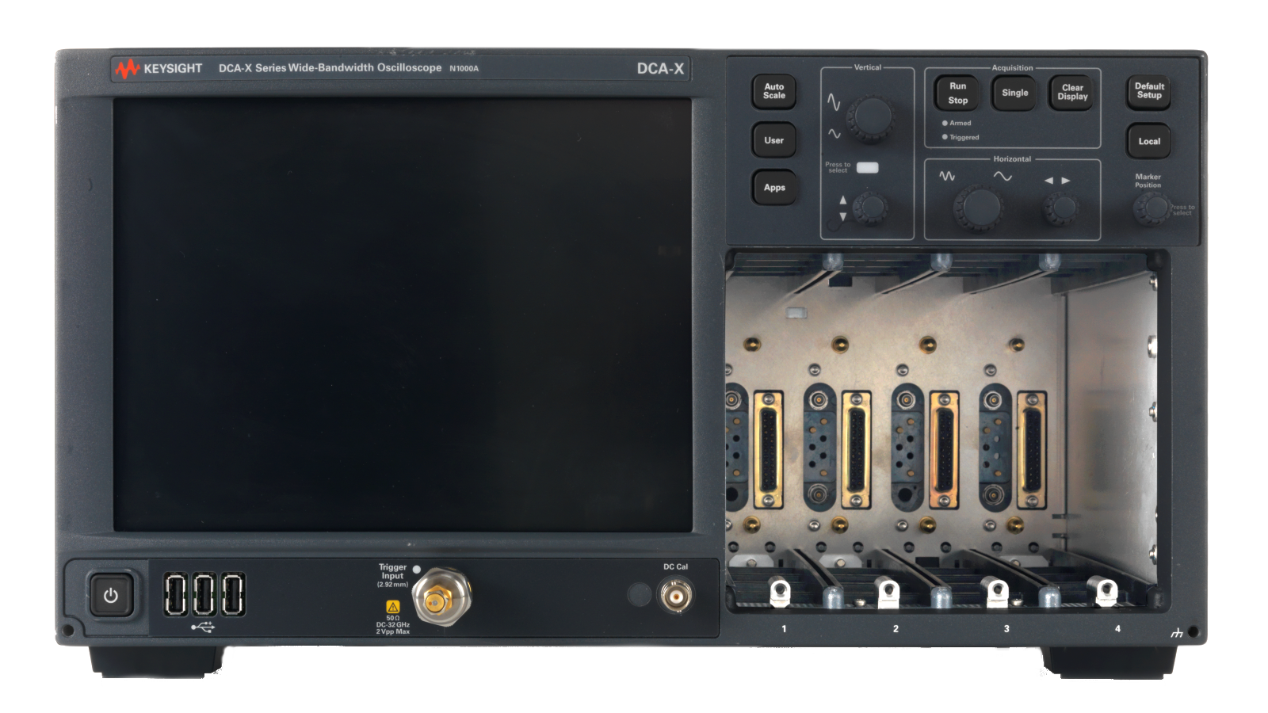Touch the DC Cal BNC connector
The height and width of the screenshot is (713, 1268).
coord(676,595)
